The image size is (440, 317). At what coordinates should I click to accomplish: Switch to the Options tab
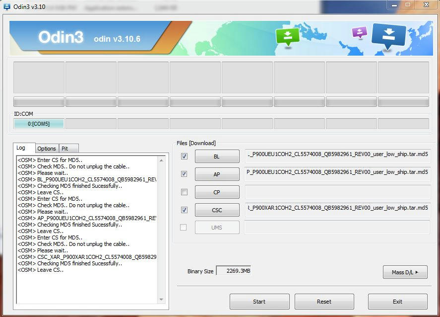pyautogui.click(x=47, y=148)
